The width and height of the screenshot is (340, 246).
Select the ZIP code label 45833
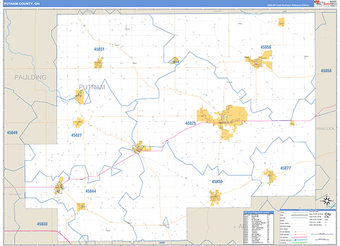pos(42,224)
